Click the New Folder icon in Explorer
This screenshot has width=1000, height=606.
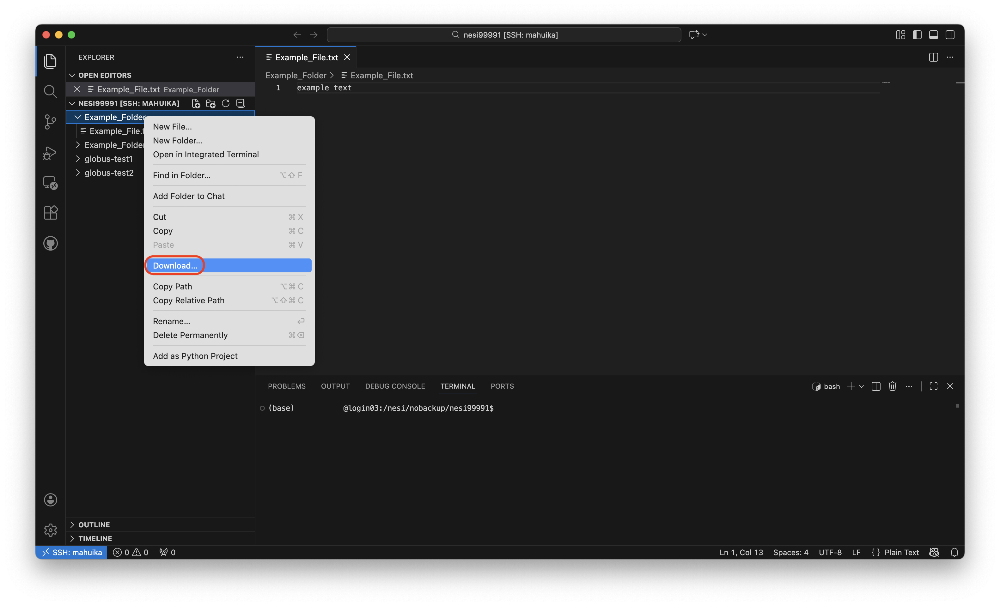210,103
